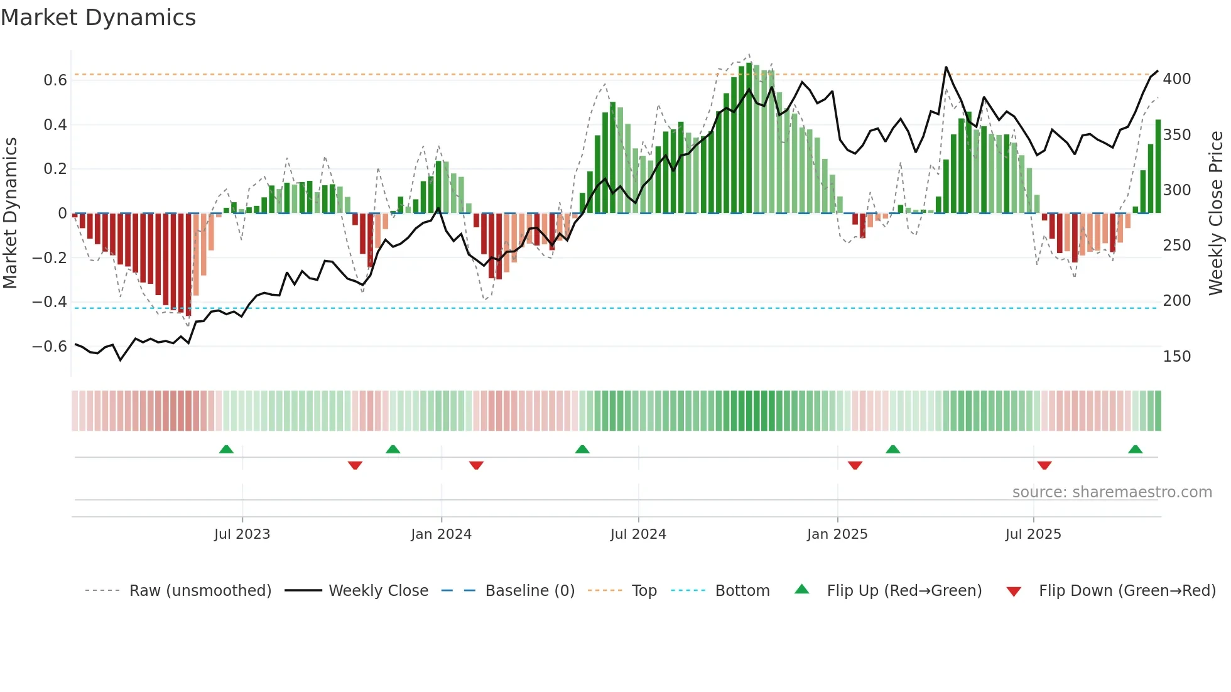Toggle the Baseline (0) legend entry
1231x692 pixels.
click(x=508, y=591)
